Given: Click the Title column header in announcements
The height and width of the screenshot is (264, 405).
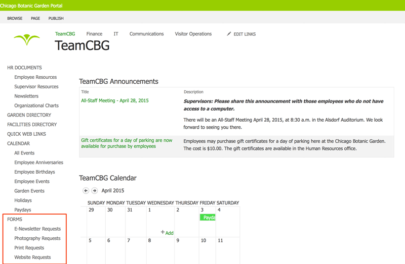Looking at the screenshot, I should click(85, 92).
